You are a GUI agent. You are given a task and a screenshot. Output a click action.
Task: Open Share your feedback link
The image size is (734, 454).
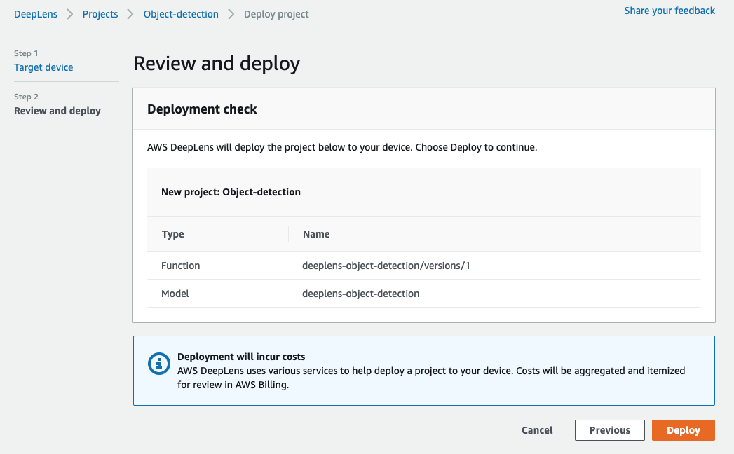point(670,11)
